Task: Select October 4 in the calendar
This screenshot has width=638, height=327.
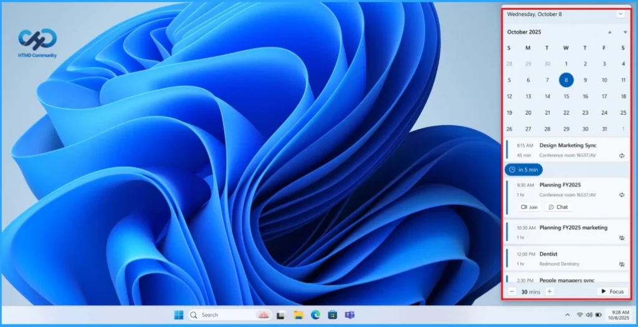Action: pos(623,64)
